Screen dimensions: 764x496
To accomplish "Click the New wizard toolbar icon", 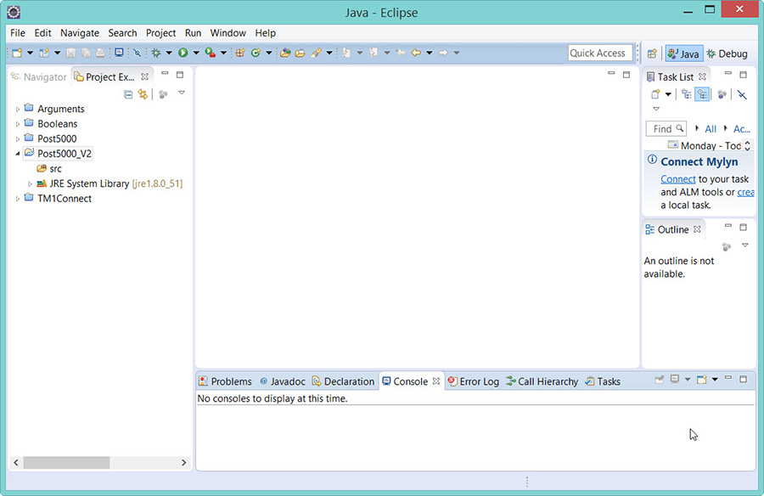I will point(17,53).
